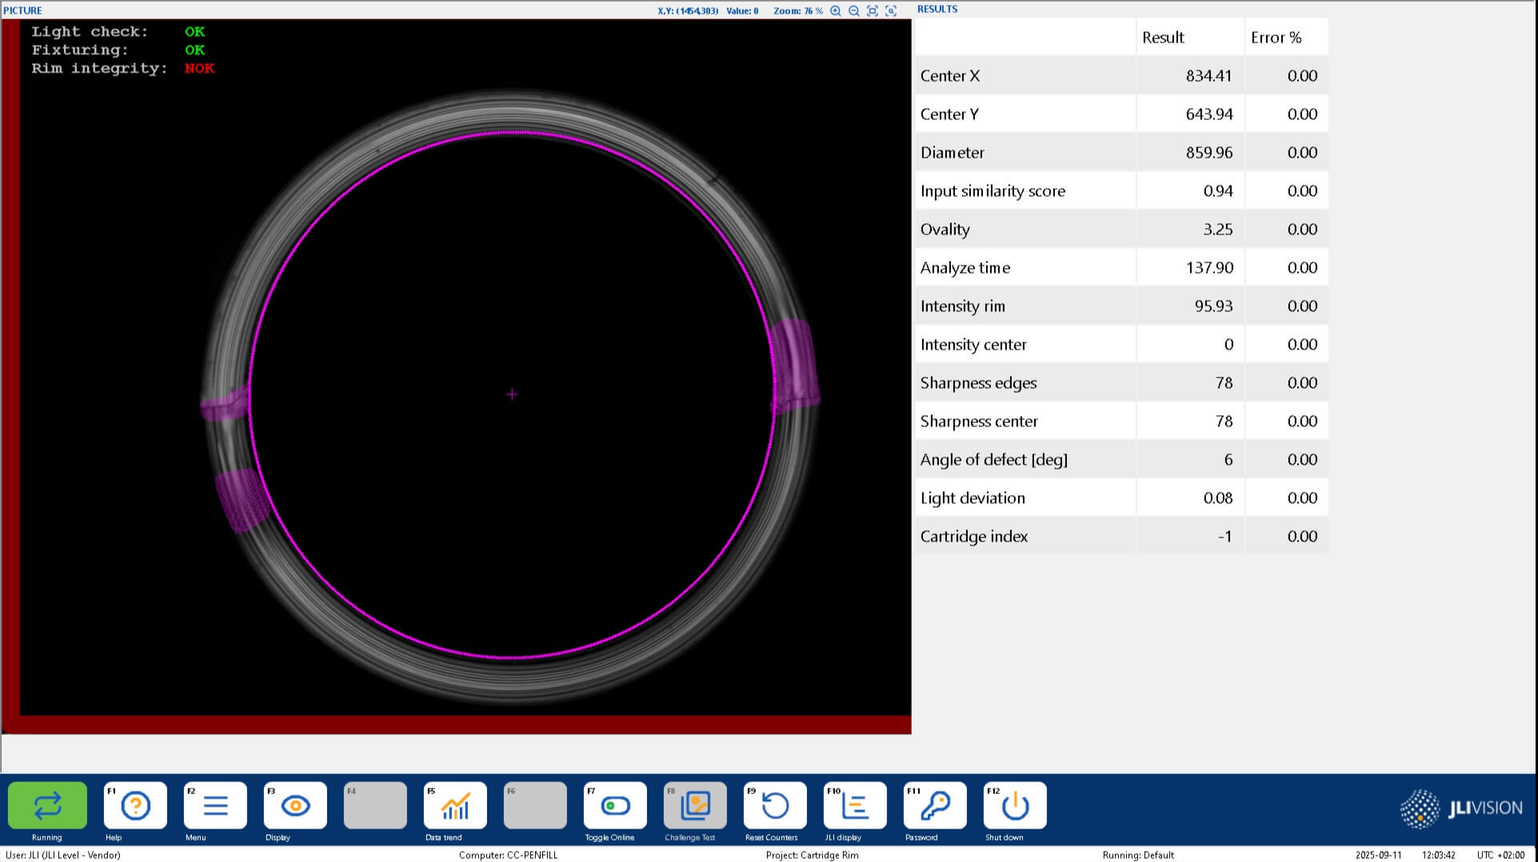Click the Zoom: 76 % readout

point(797,10)
